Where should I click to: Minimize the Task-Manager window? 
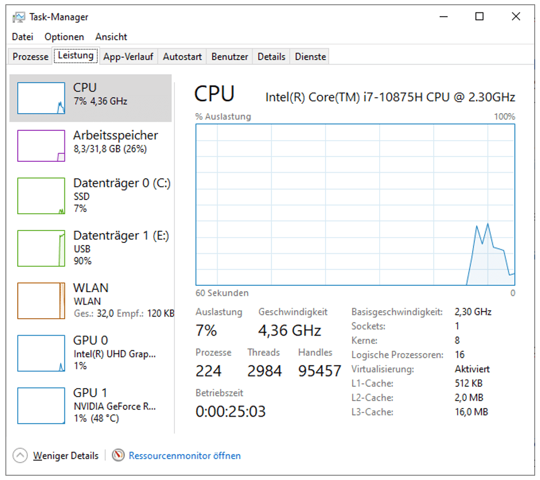444,17
